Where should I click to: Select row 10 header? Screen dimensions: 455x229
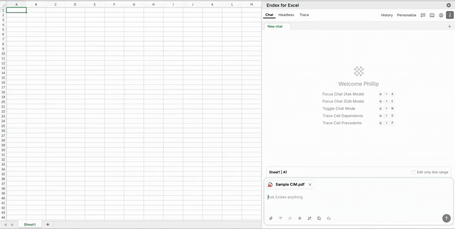3,54
